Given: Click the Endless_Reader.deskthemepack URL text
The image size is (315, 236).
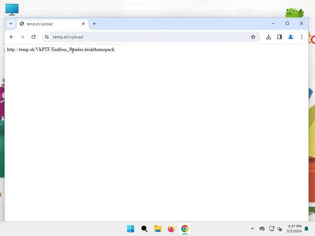Looking at the screenshot, I should 61,49.
